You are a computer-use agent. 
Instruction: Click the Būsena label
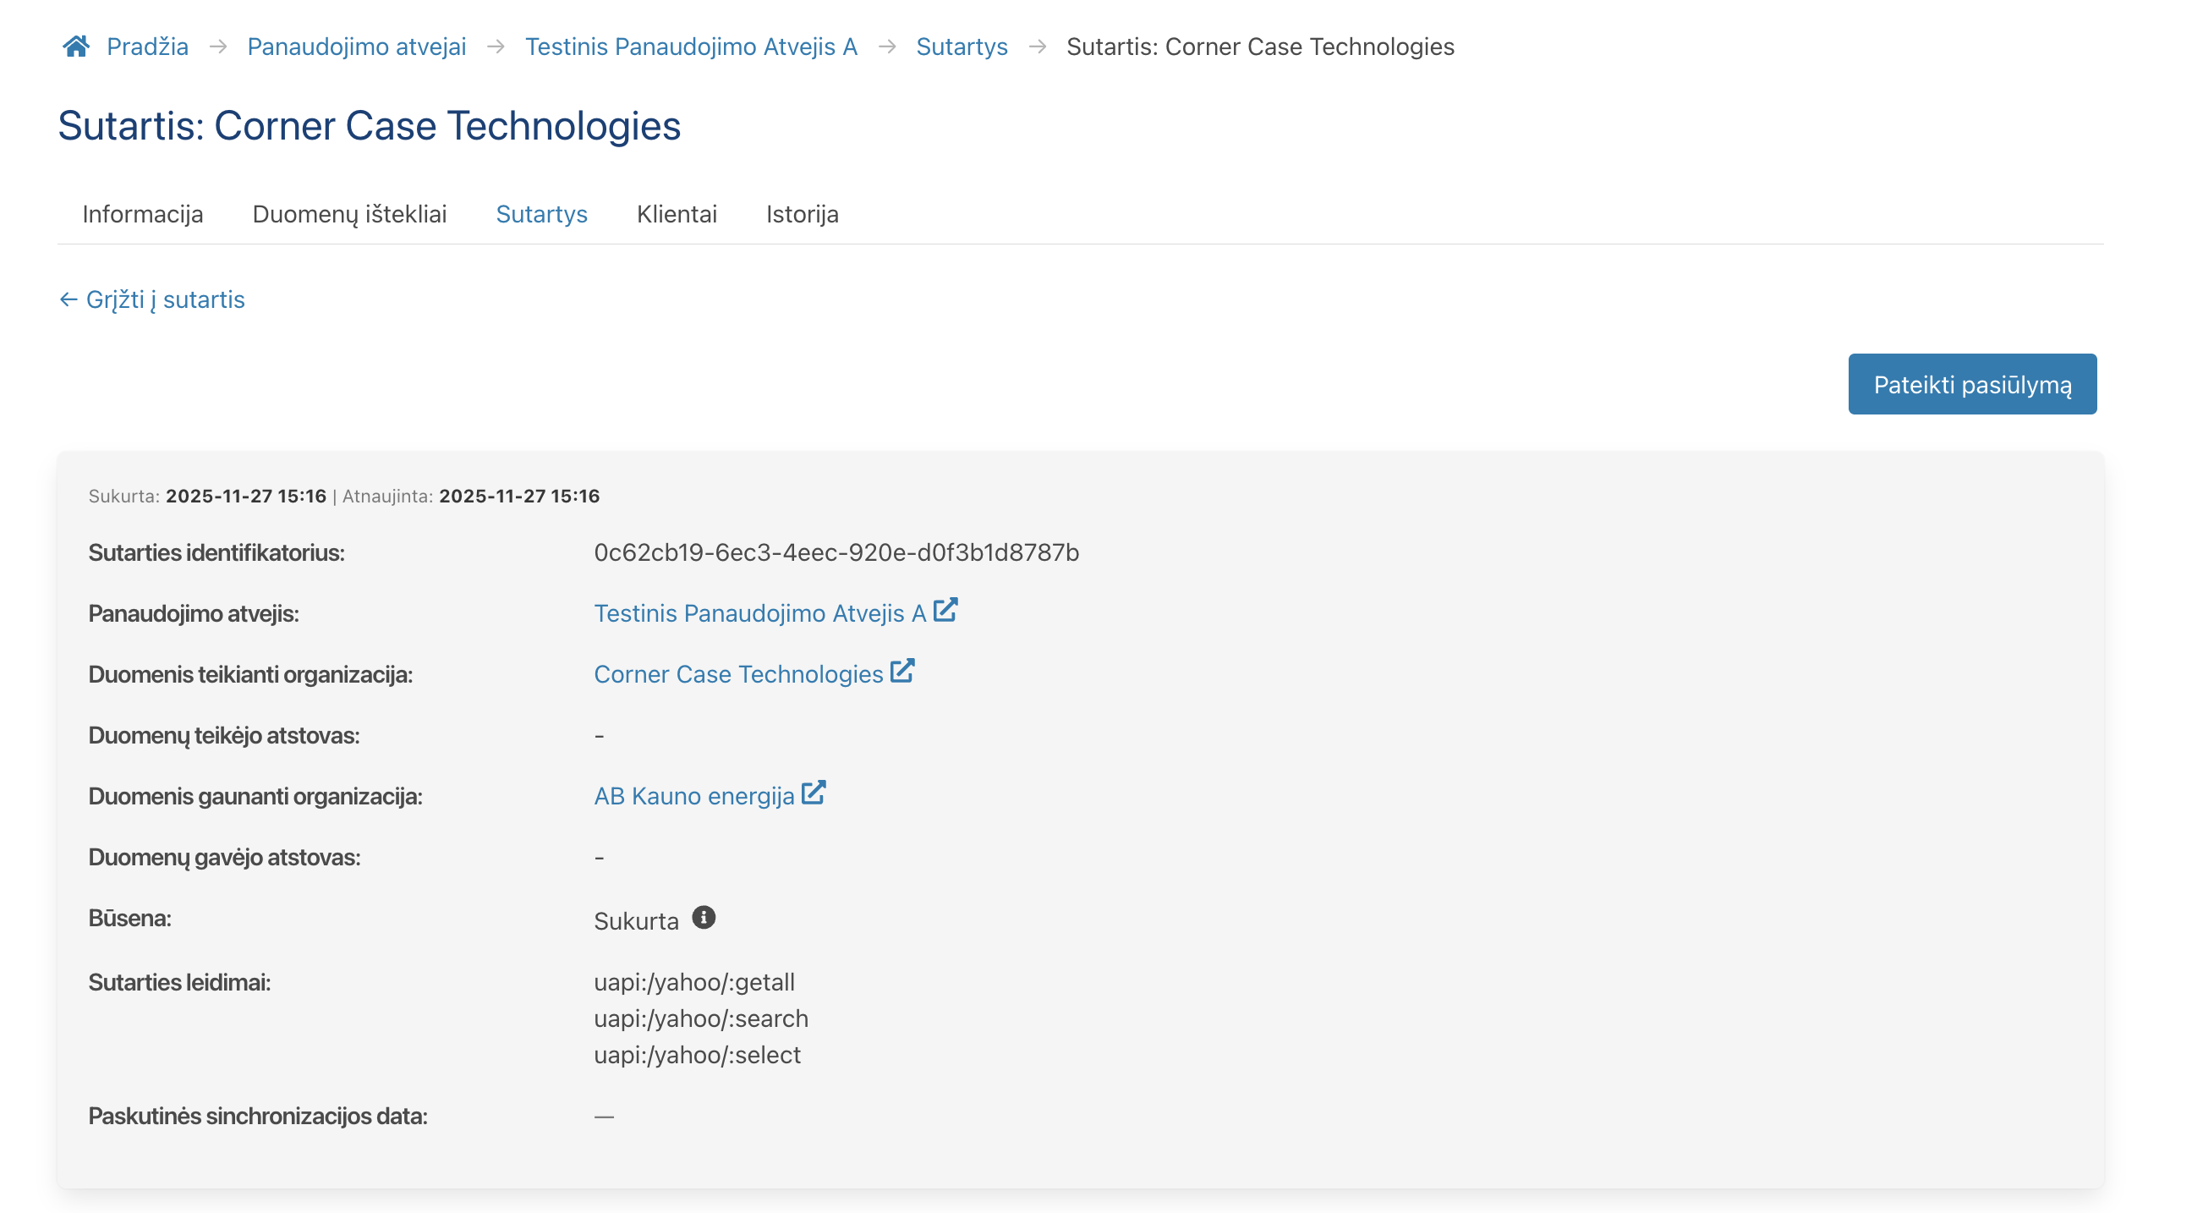coord(130,918)
